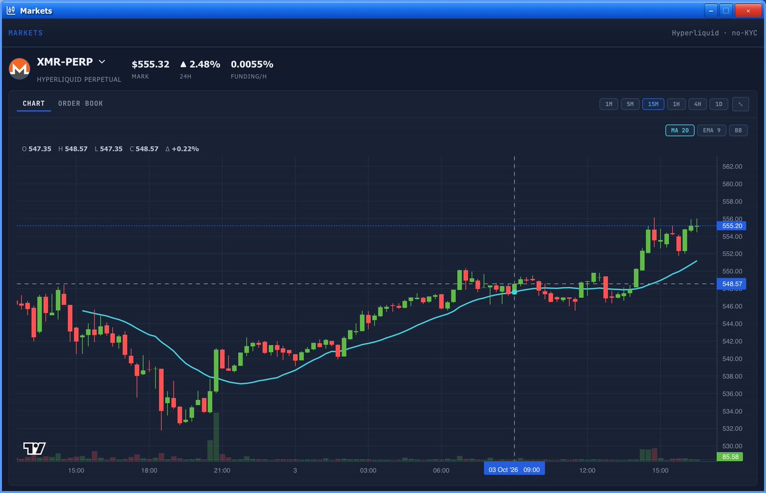Viewport: 766px width, 493px height.
Task: Select the 15M timeframe
Action: (x=654, y=104)
